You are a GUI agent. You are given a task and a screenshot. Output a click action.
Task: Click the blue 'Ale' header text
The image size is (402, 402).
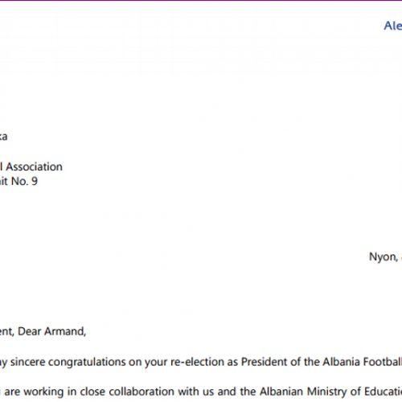393,26
